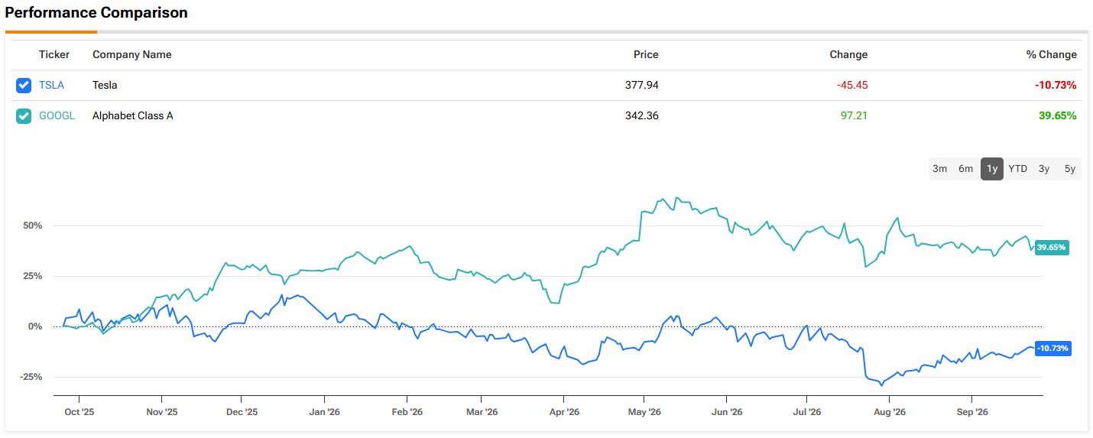Uncheck the GOOGL checkbox
The height and width of the screenshot is (438, 1093).
[24, 116]
